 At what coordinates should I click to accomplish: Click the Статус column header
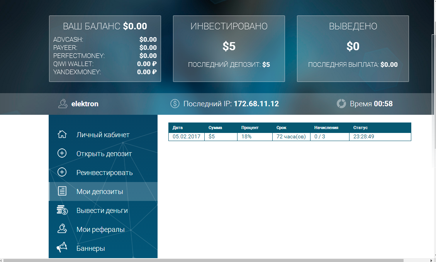point(360,127)
